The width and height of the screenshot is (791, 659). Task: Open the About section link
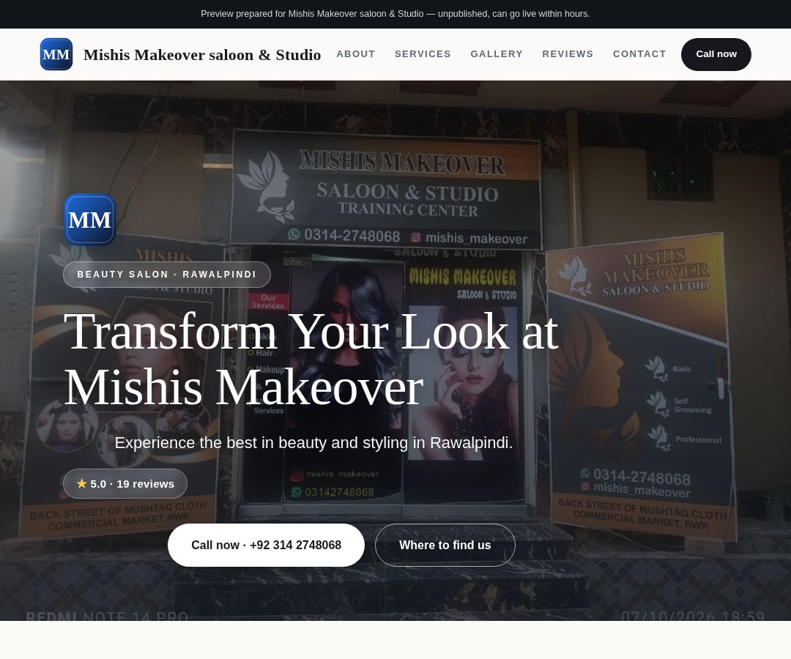(356, 54)
